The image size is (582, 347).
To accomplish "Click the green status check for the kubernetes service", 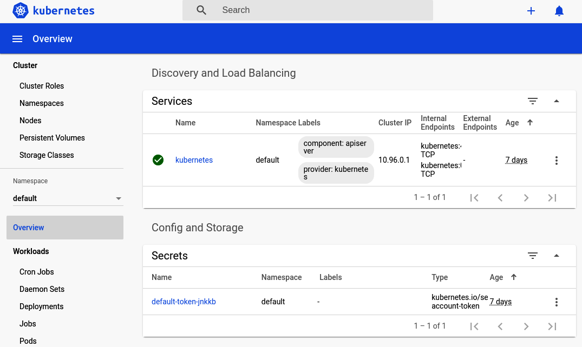I will (158, 160).
